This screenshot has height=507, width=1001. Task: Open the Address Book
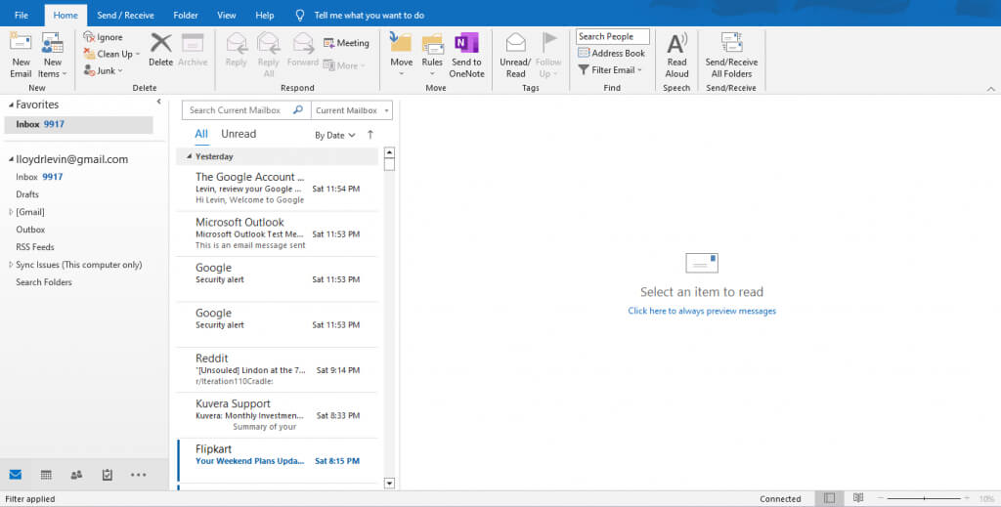coord(611,54)
